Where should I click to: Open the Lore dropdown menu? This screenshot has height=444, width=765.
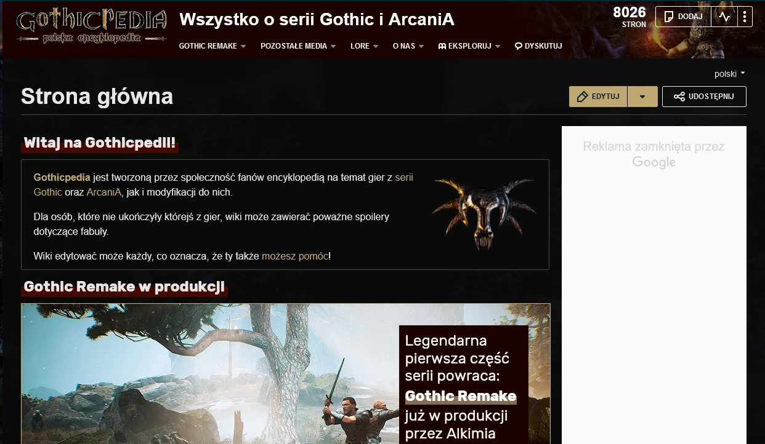pyautogui.click(x=365, y=46)
